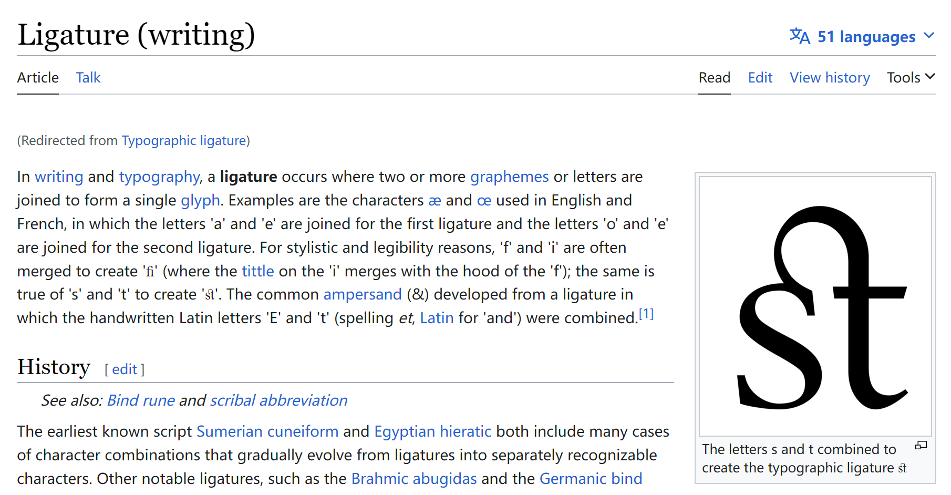This screenshot has width=951, height=495.
Task: Open the tittle link
Action: point(257,271)
